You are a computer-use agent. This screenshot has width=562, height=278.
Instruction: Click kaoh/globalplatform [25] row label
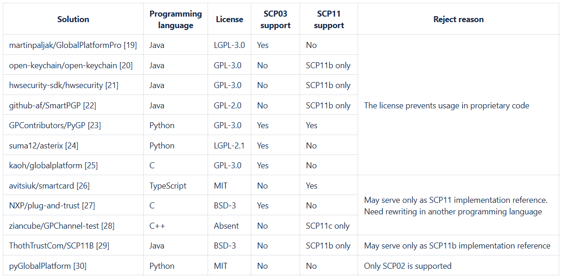coord(53,166)
